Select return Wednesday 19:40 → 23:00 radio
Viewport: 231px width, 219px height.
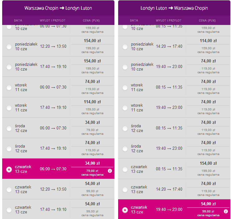pos(125,149)
